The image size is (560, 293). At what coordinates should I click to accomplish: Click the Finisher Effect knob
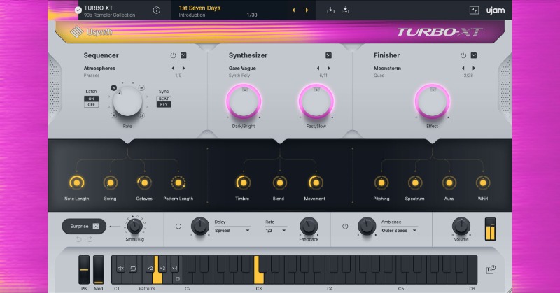(x=432, y=101)
